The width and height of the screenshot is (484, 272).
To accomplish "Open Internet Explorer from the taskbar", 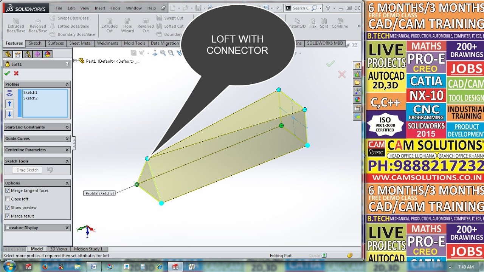I will click(x=159, y=267).
